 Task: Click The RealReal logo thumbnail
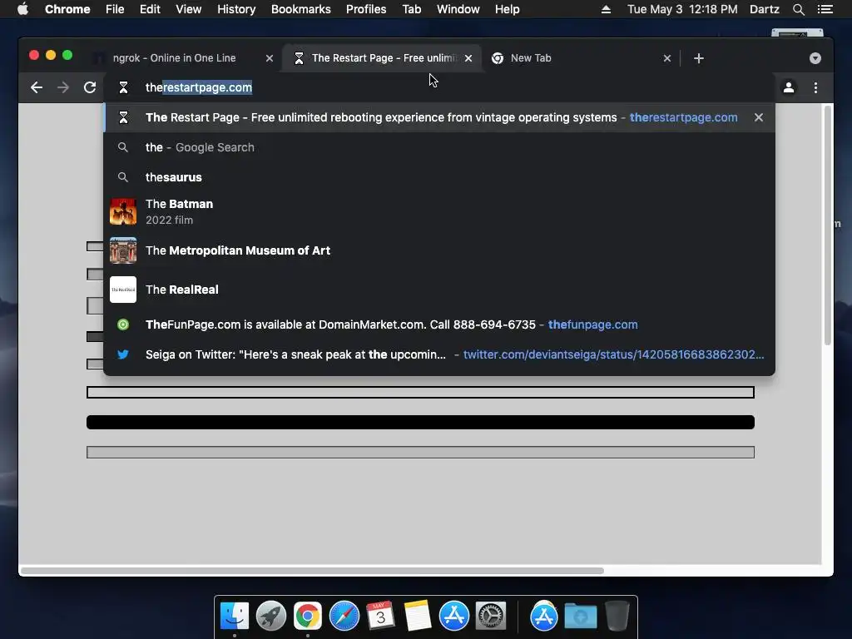[123, 290]
